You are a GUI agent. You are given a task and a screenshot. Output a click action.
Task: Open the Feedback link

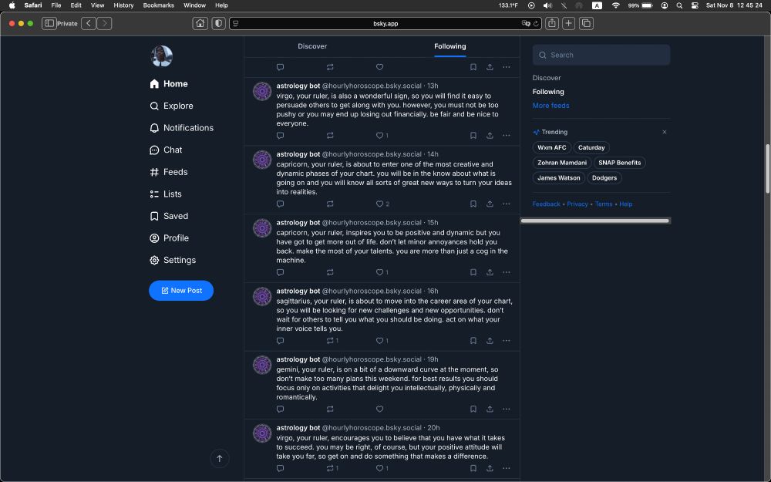point(547,204)
